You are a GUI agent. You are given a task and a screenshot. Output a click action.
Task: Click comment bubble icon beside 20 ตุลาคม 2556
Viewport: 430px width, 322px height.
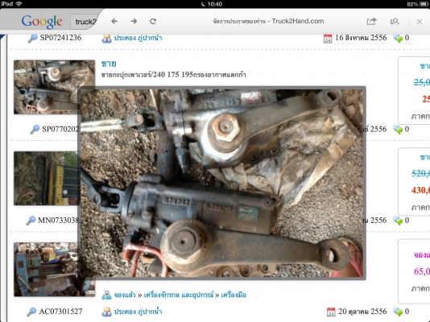pyautogui.click(x=398, y=312)
